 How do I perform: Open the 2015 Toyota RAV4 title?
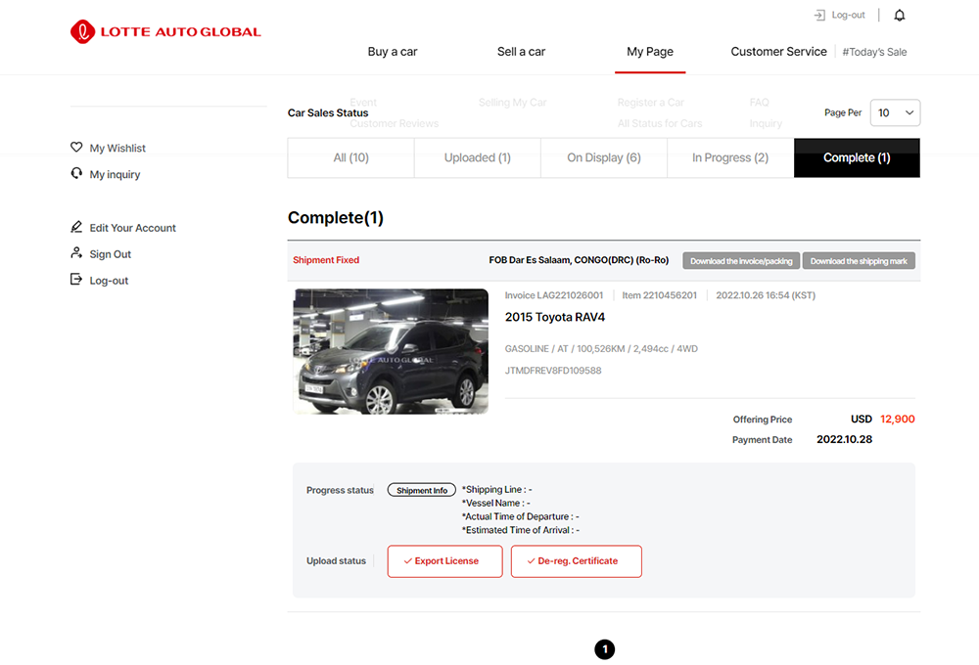(x=555, y=317)
